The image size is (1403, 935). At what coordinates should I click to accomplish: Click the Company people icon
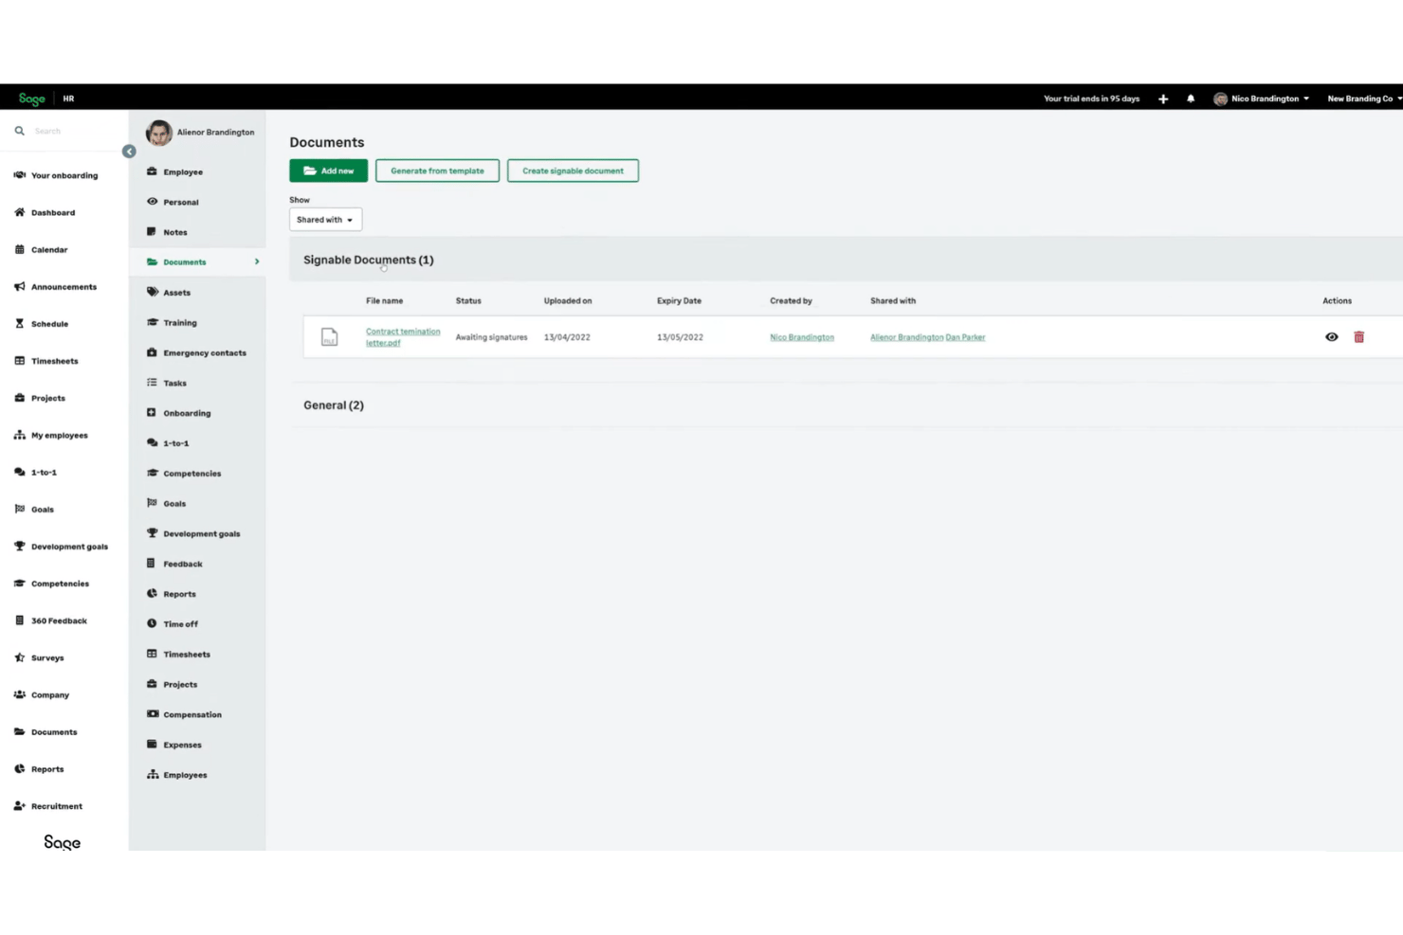[x=19, y=694]
